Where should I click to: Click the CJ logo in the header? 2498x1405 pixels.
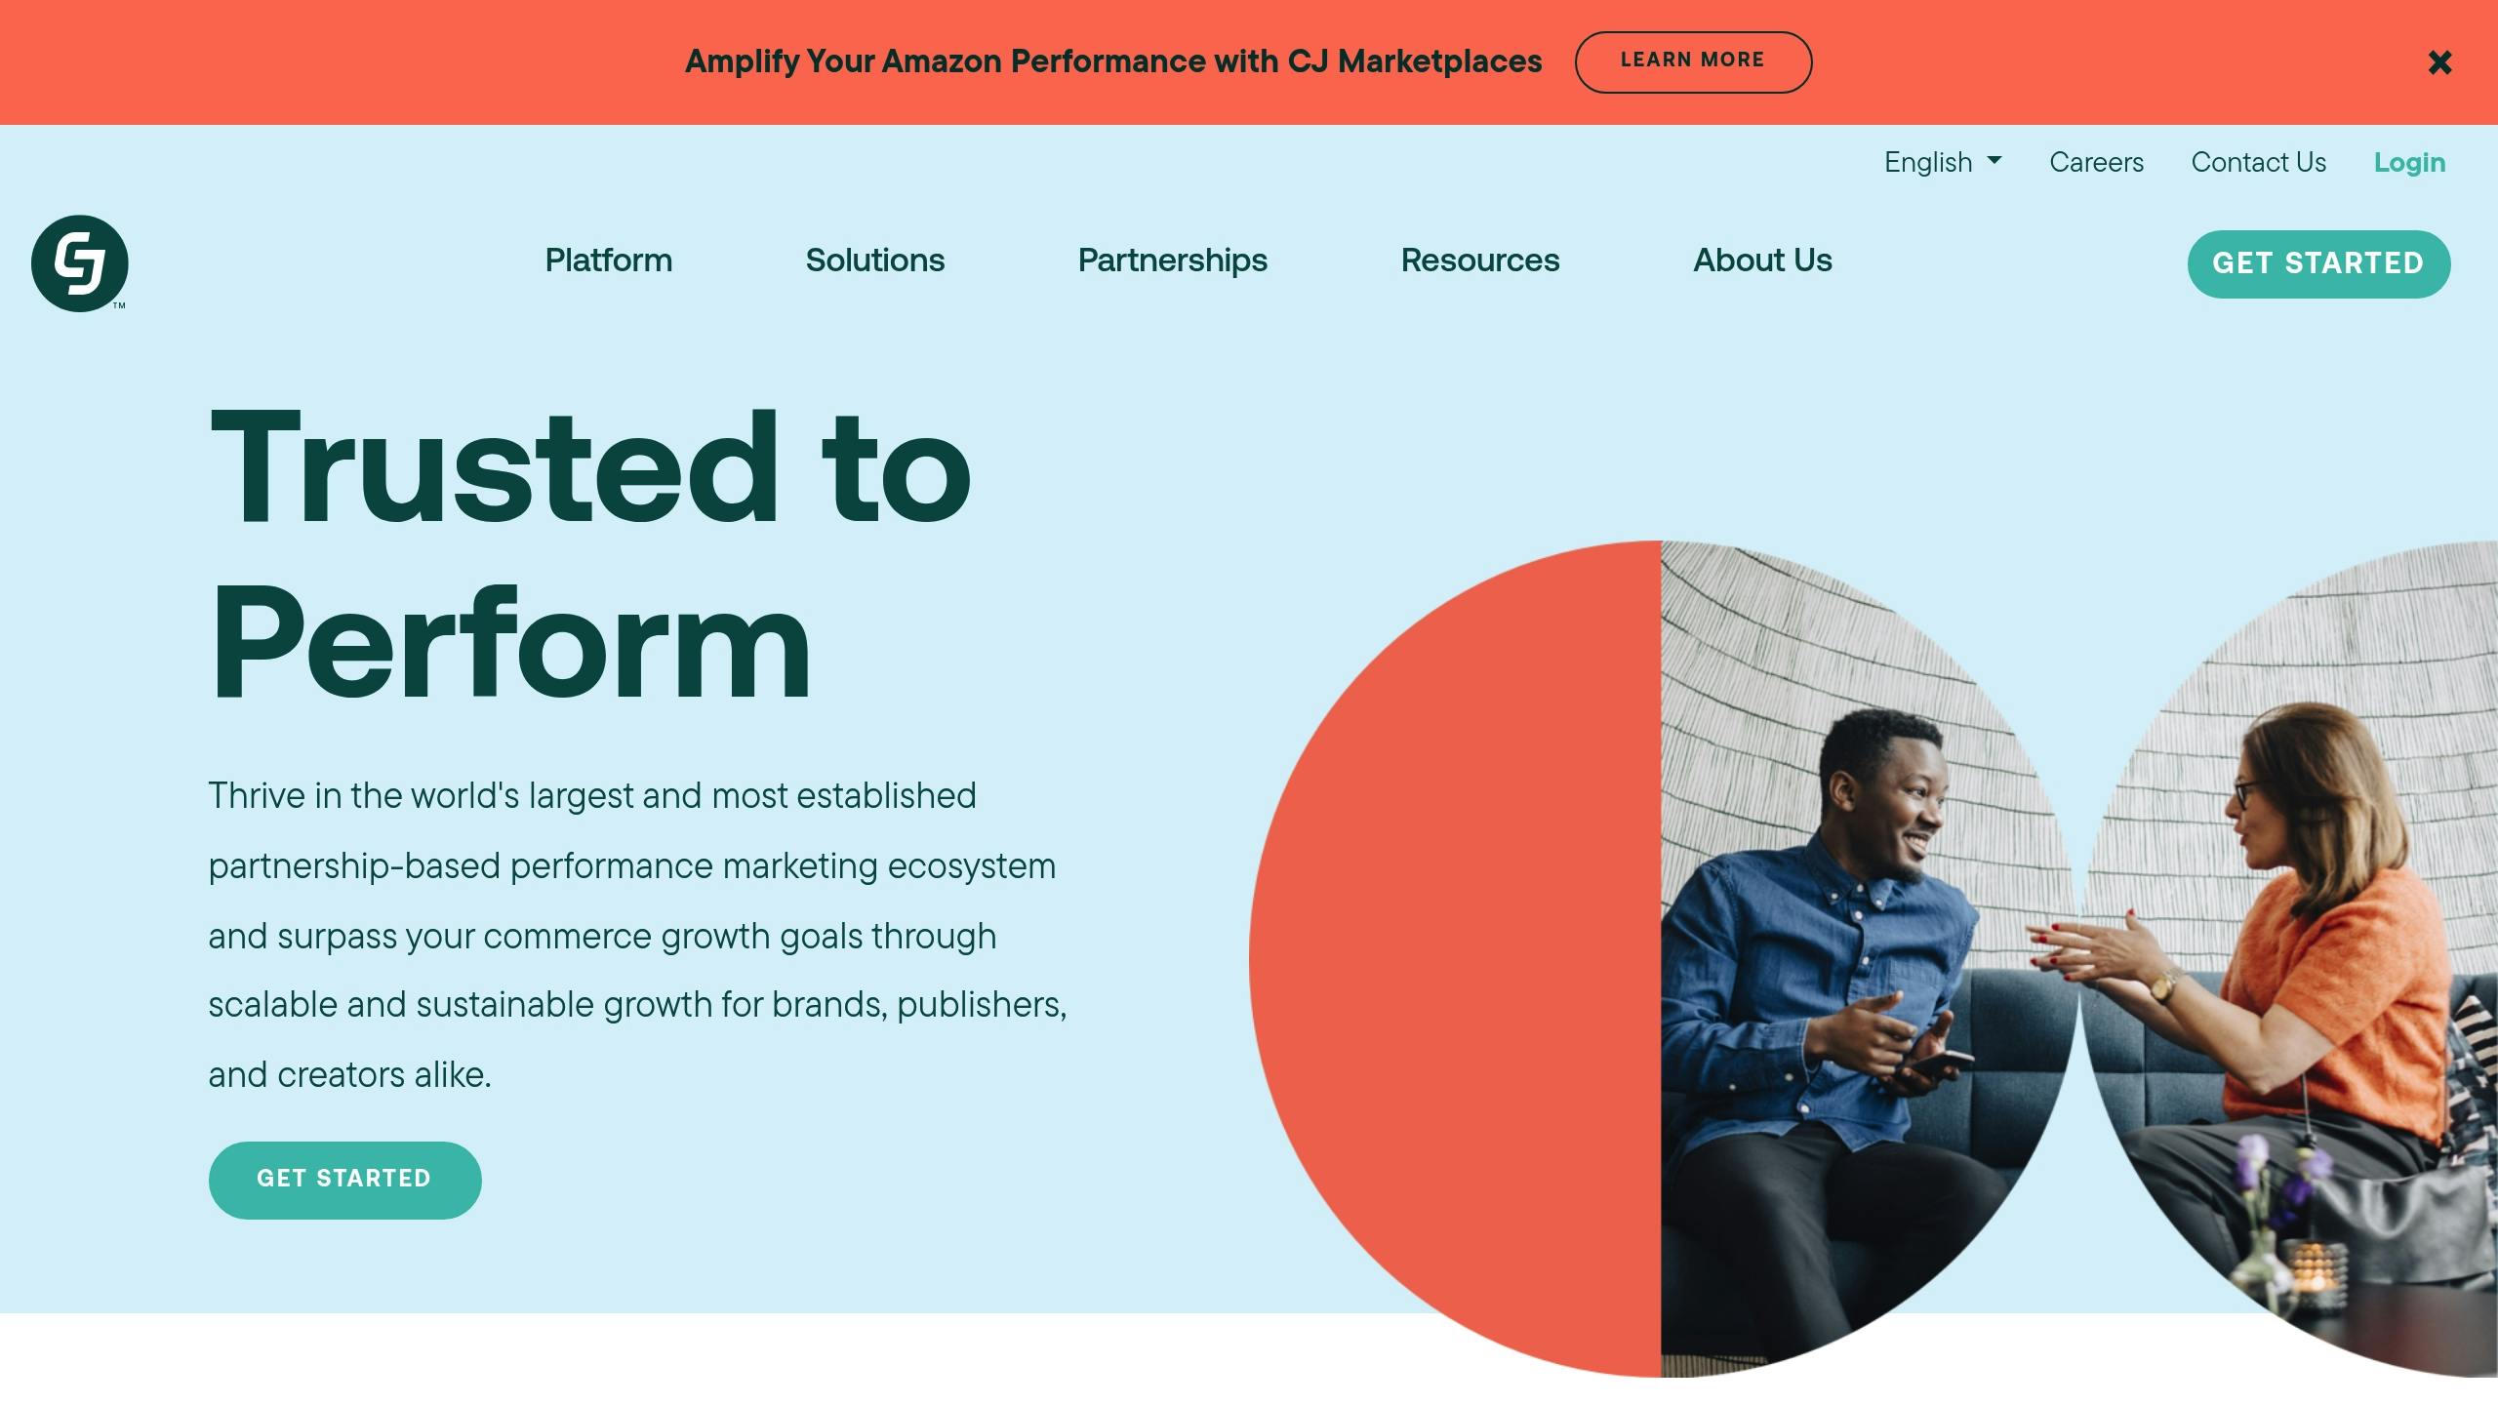tap(80, 263)
